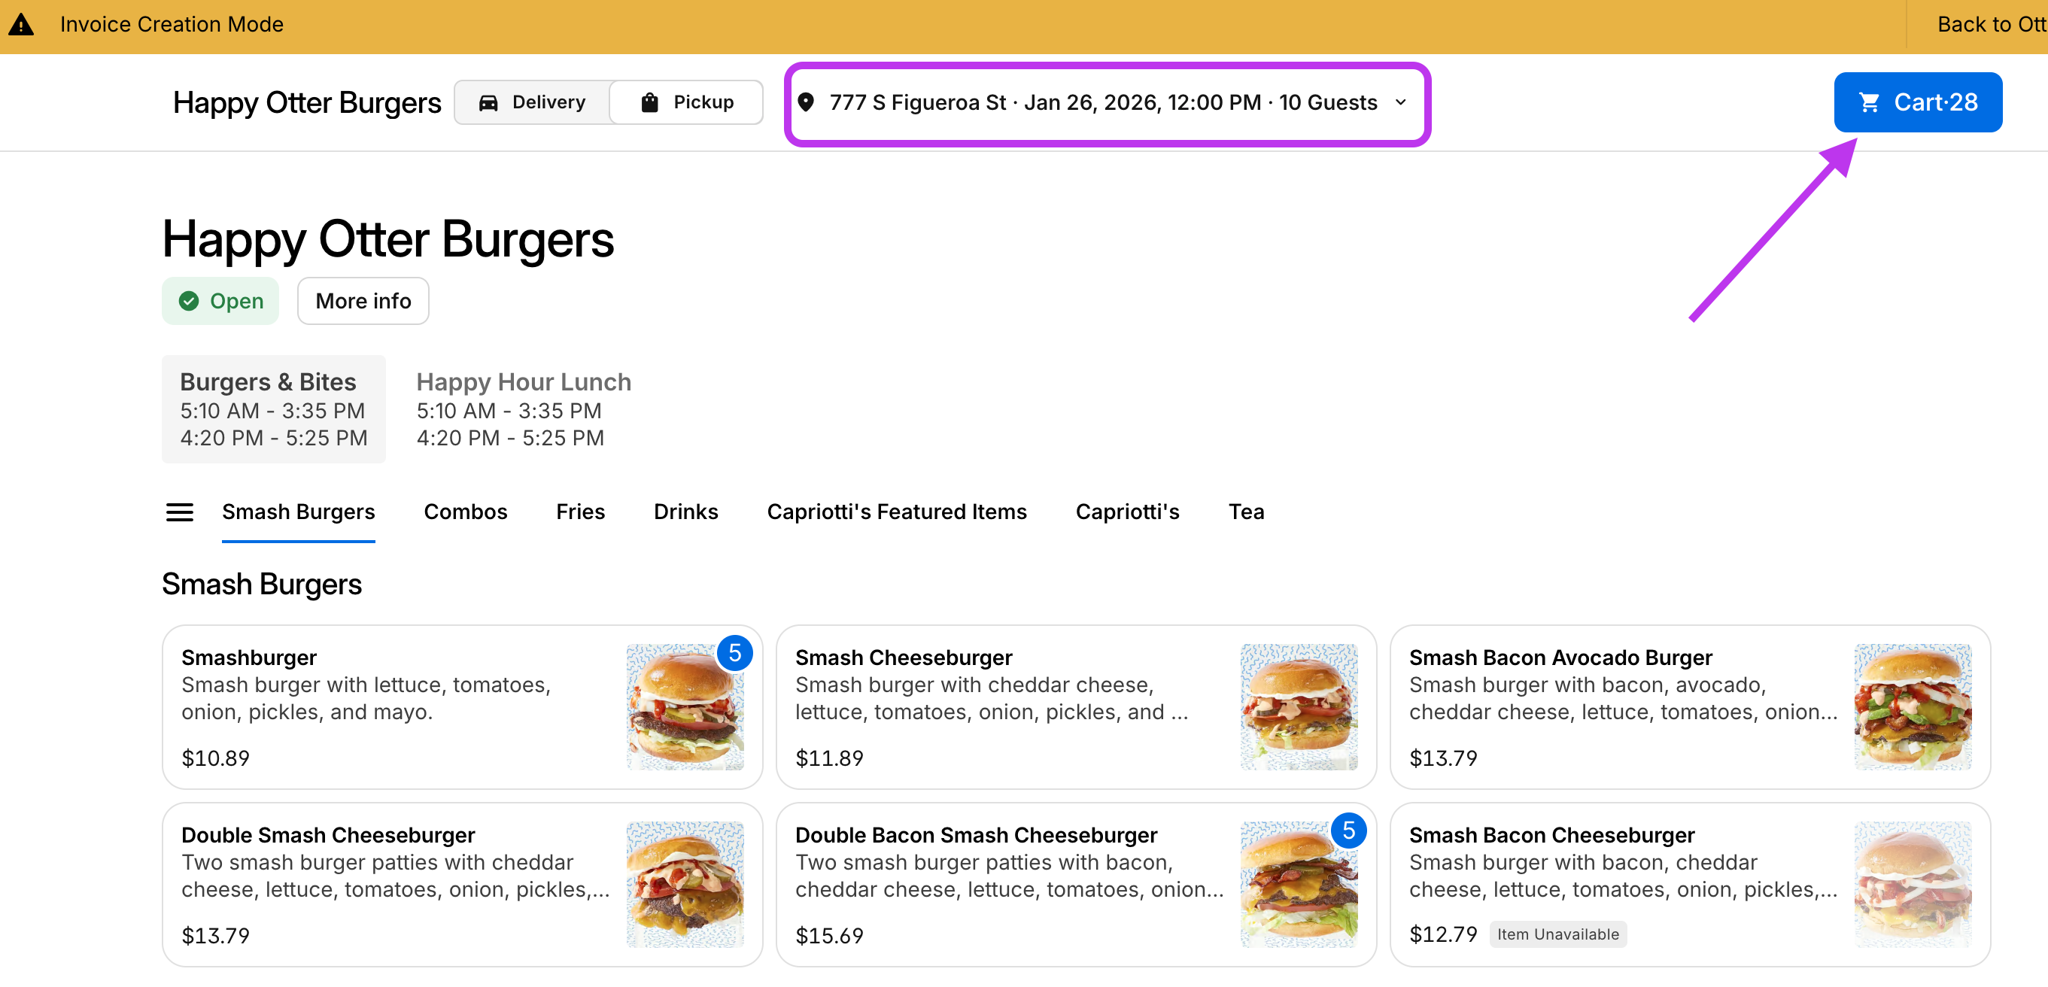Switch to the Combos tab

pos(466,512)
